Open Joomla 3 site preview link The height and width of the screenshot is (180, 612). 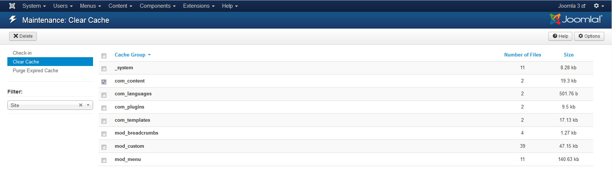tap(572, 6)
